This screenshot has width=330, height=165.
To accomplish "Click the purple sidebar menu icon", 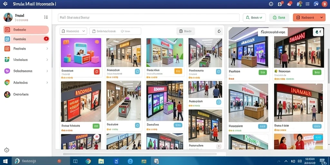I will pyautogui.click(x=7, y=71).
